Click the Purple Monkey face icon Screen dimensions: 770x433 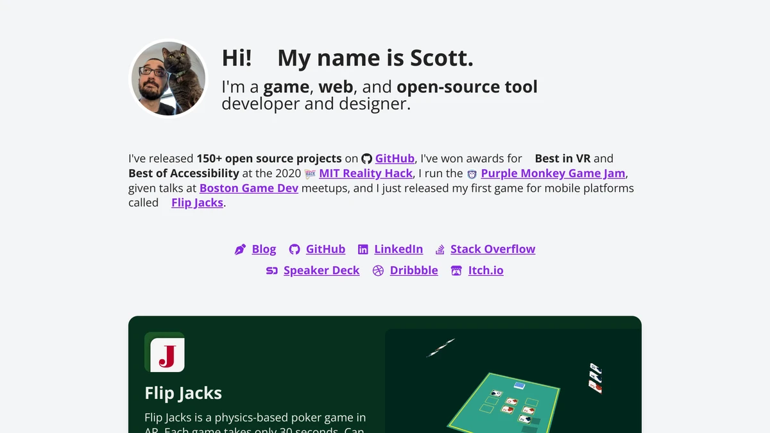[x=472, y=174]
